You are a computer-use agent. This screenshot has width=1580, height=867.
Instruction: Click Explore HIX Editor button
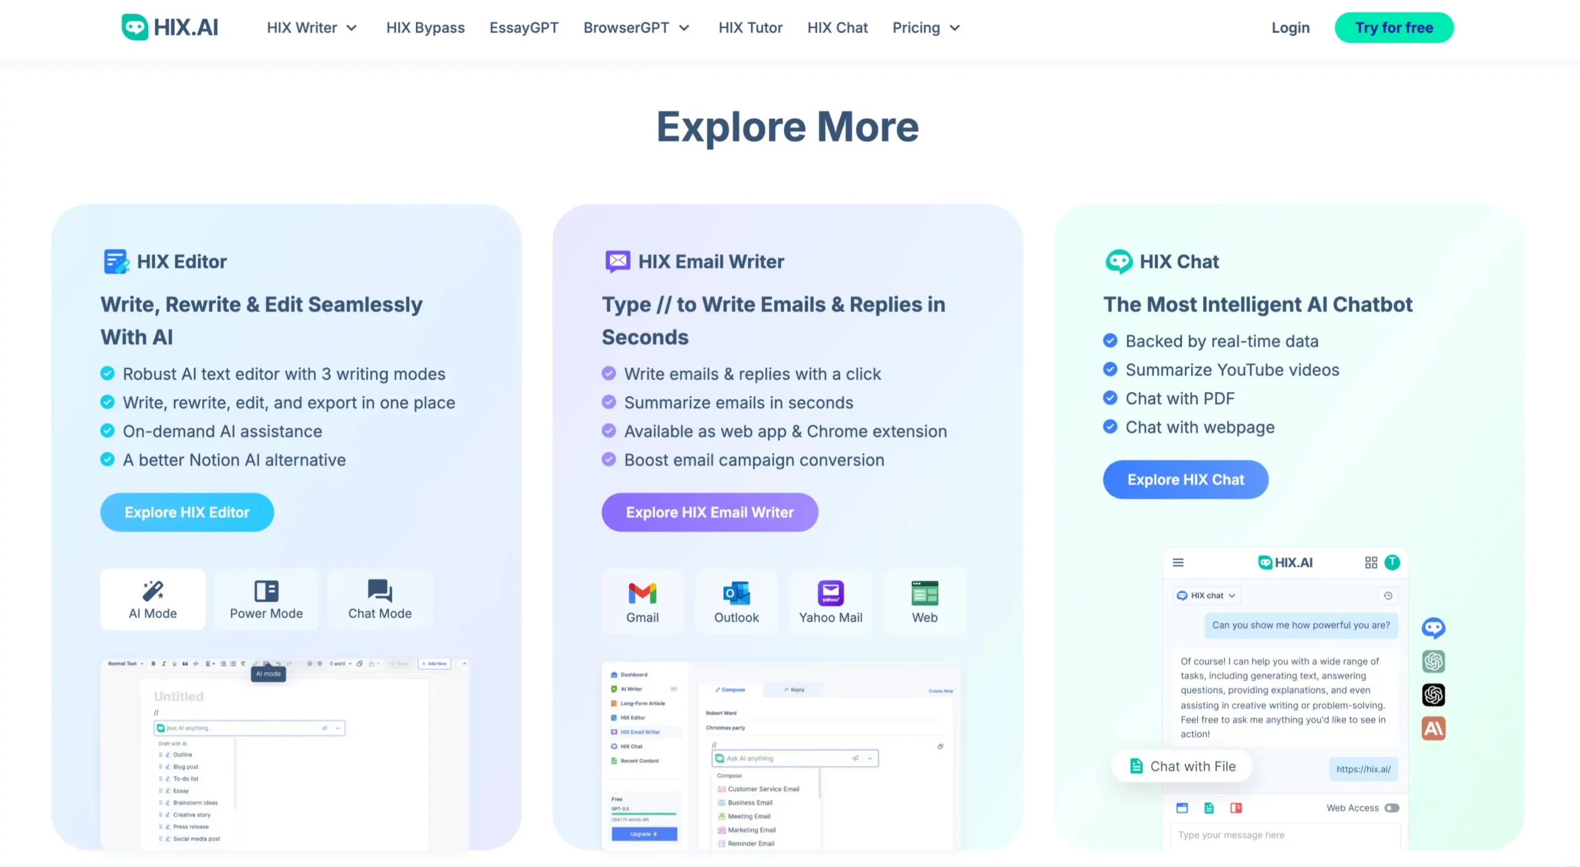pyautogui.click(x=187, y=512)
